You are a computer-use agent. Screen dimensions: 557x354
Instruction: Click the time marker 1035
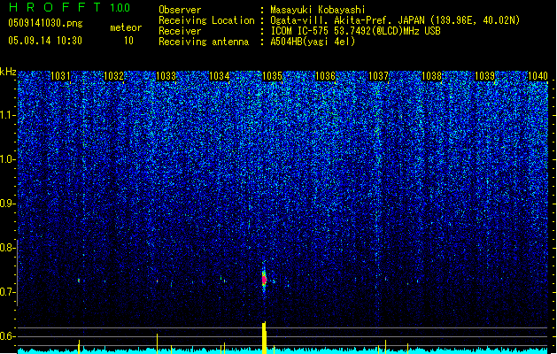(272, 76)
